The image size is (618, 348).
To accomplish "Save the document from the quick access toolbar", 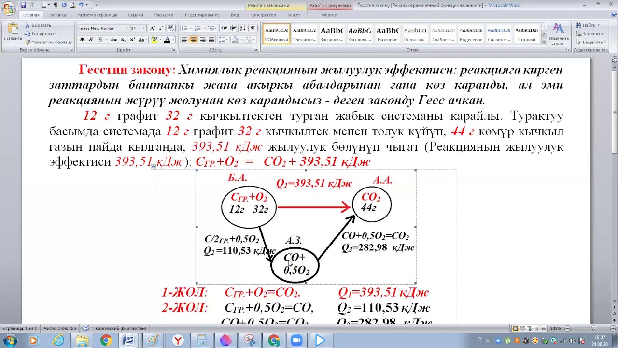I will 23,5.
